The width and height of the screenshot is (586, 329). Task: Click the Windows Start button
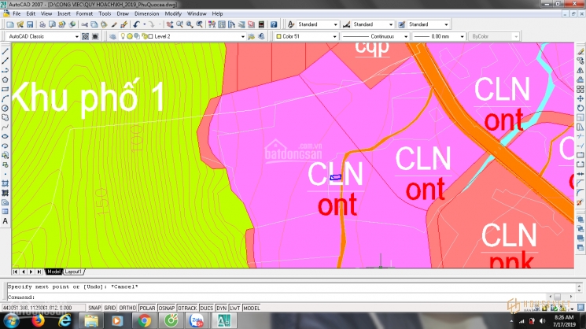point(12,321)
